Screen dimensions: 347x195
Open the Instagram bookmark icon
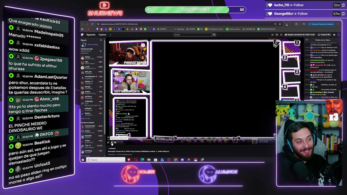point(102,29)
